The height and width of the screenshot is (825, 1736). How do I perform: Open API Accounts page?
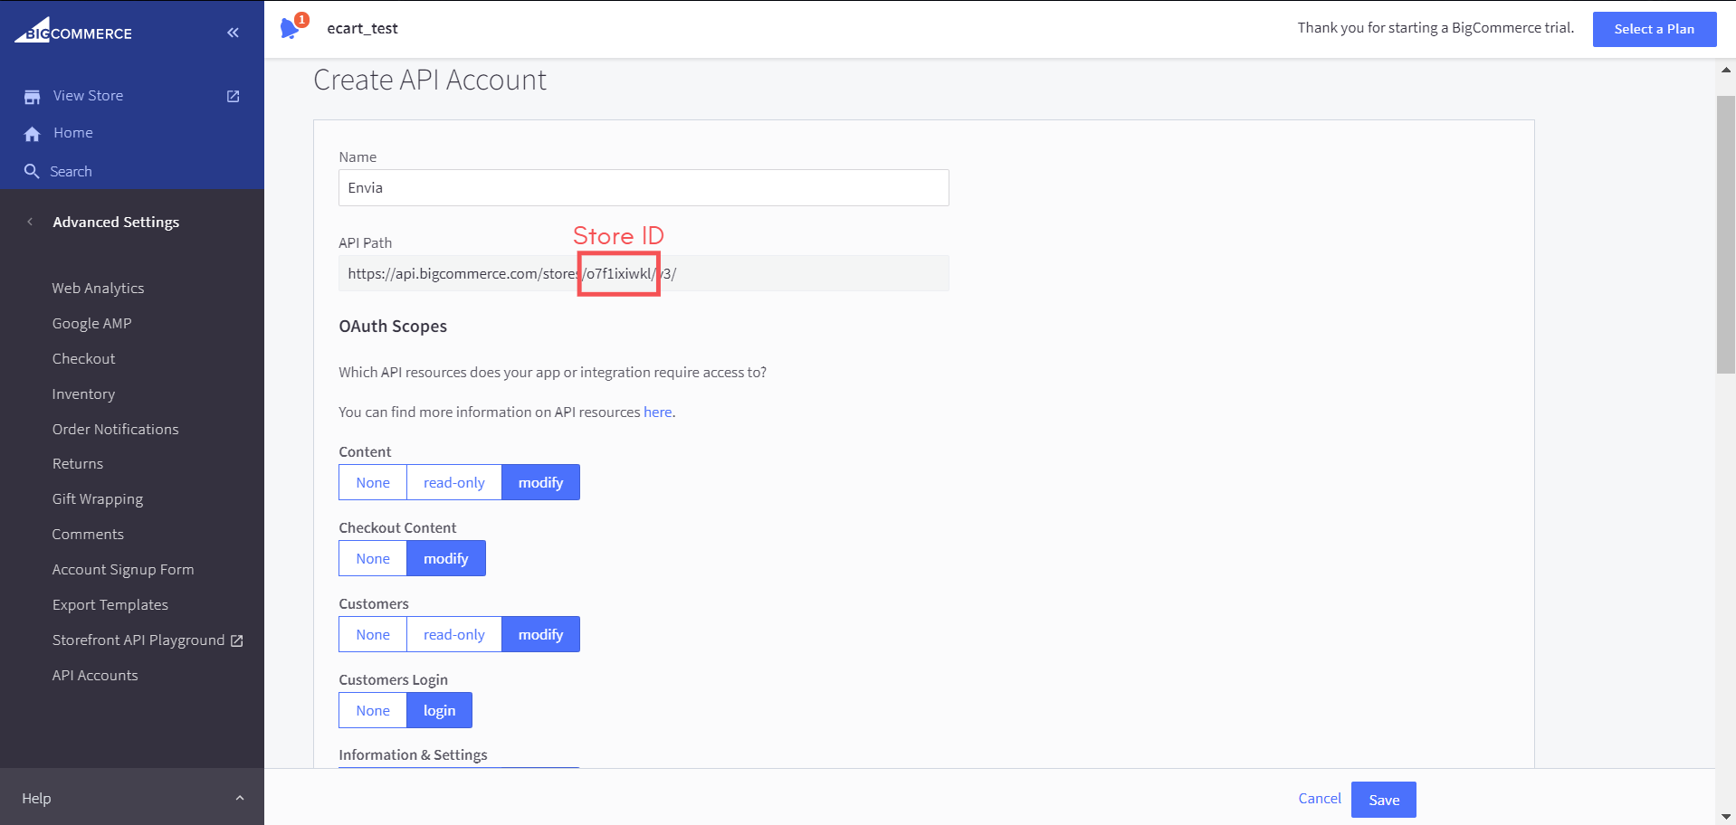coord(95,676)
